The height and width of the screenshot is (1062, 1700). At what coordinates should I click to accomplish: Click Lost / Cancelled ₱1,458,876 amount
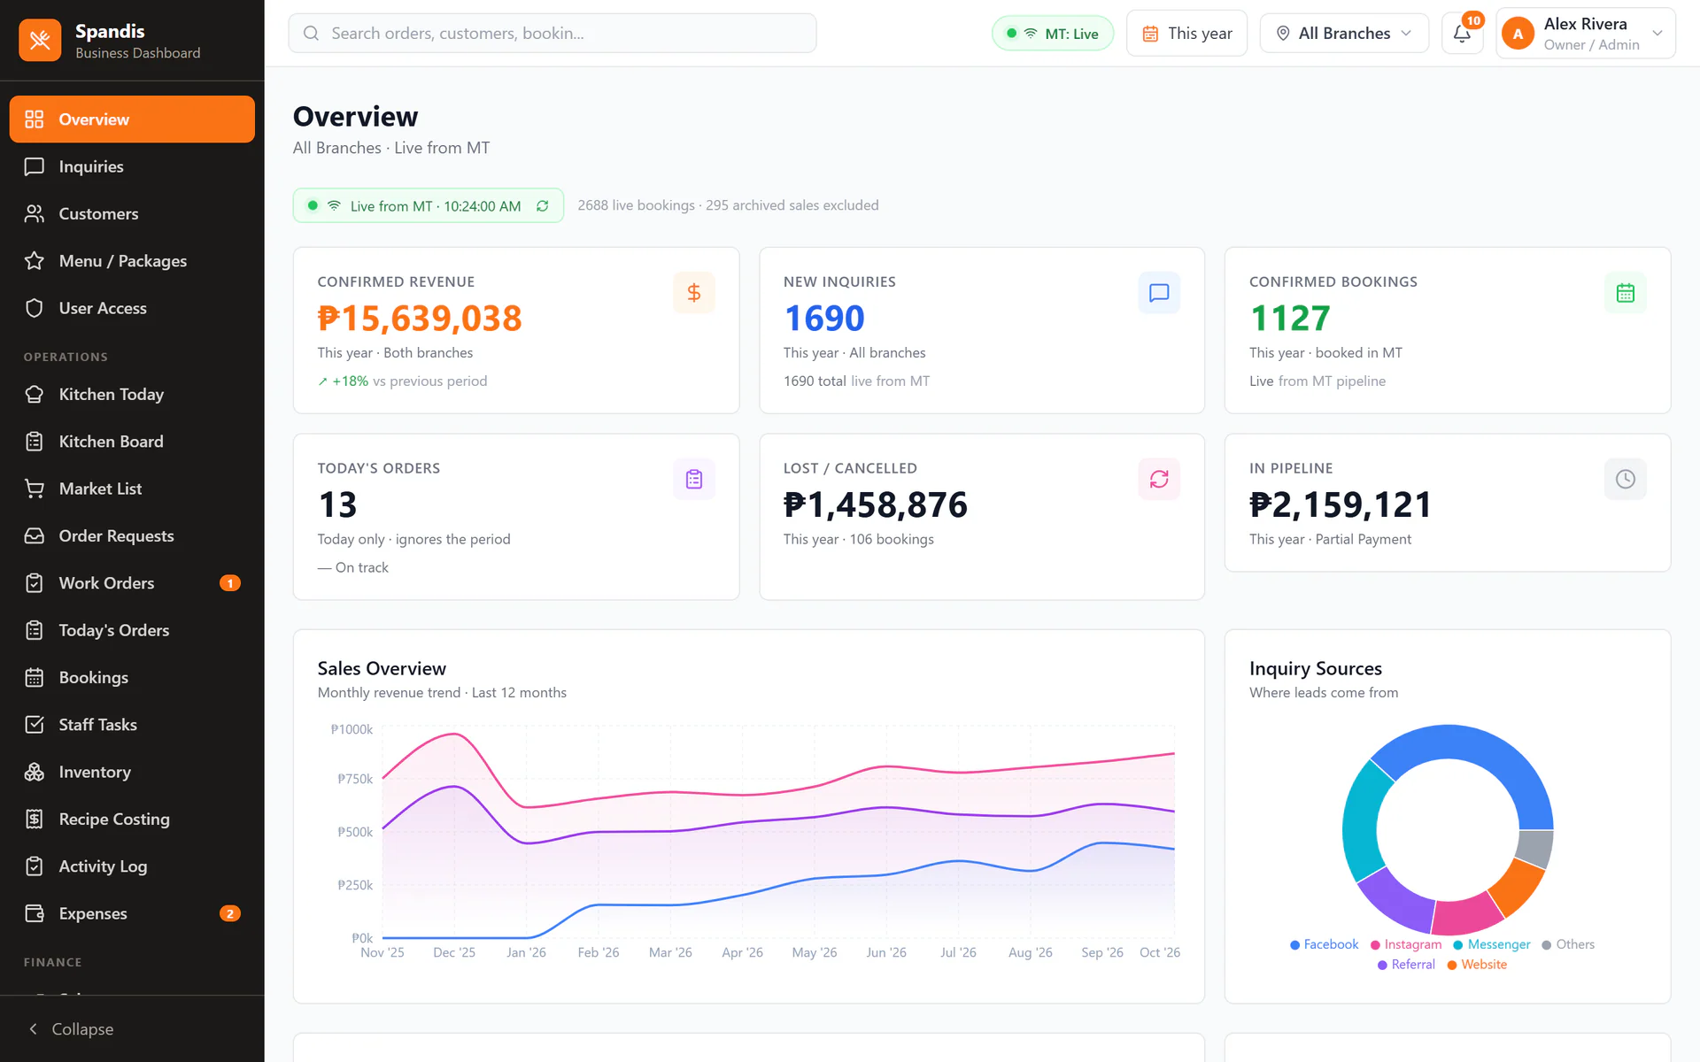(876, 505)
